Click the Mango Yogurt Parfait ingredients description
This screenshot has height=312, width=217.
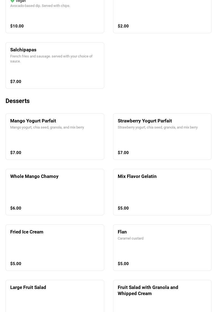pos(47,127)
